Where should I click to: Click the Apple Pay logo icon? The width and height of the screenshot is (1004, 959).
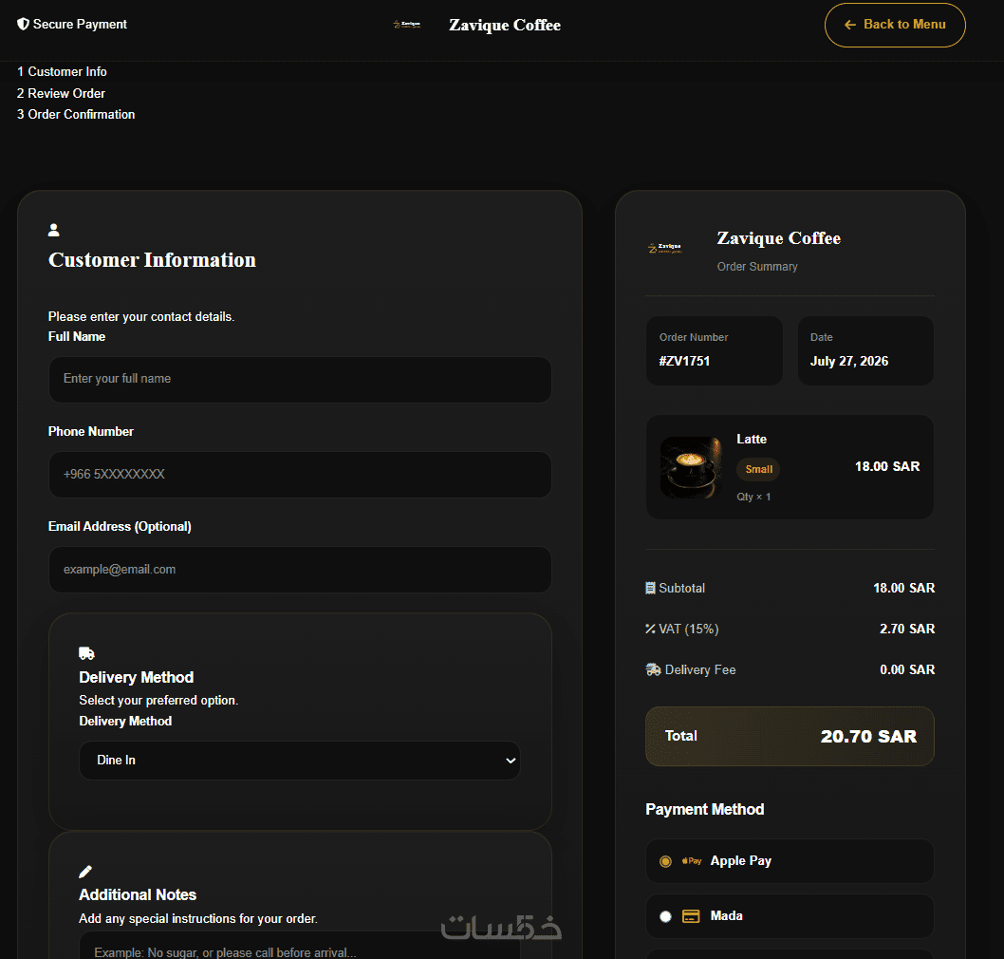click(x=692, y=861)
